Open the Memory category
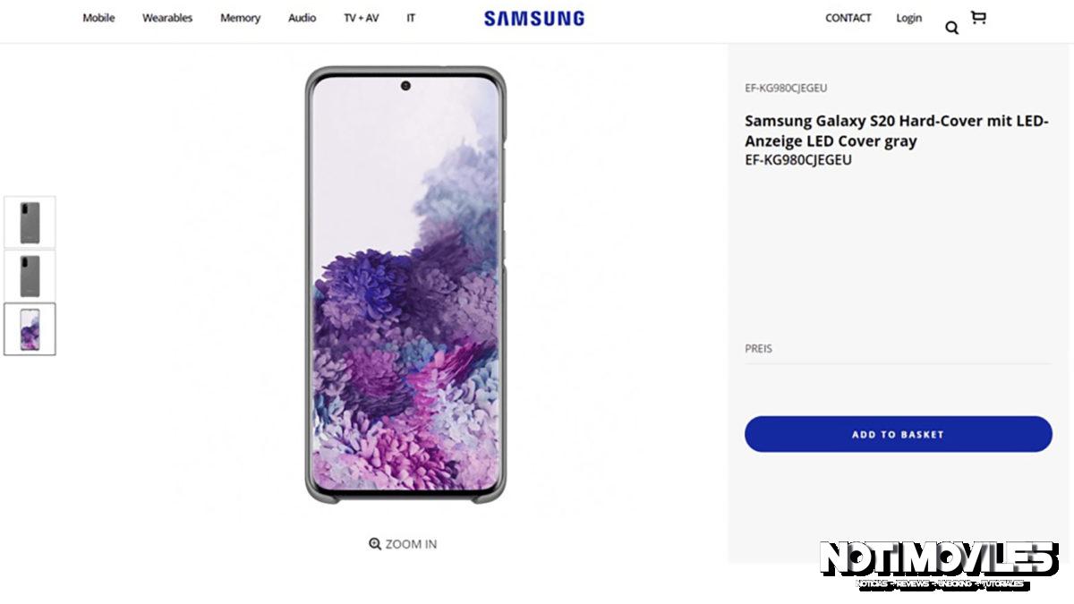 pyautogui.click(x=240, y=18)
